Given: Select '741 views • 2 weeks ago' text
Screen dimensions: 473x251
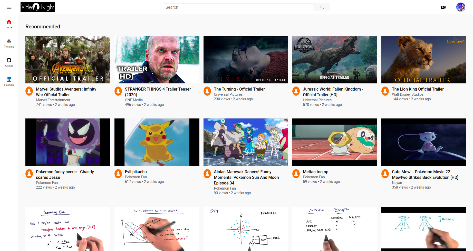Looking at the screenshot, I should [55, 105].
